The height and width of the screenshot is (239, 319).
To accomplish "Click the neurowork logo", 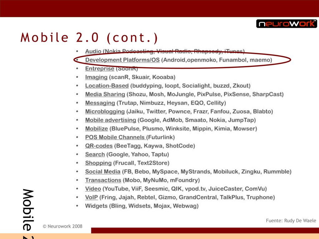I will 287,24.
